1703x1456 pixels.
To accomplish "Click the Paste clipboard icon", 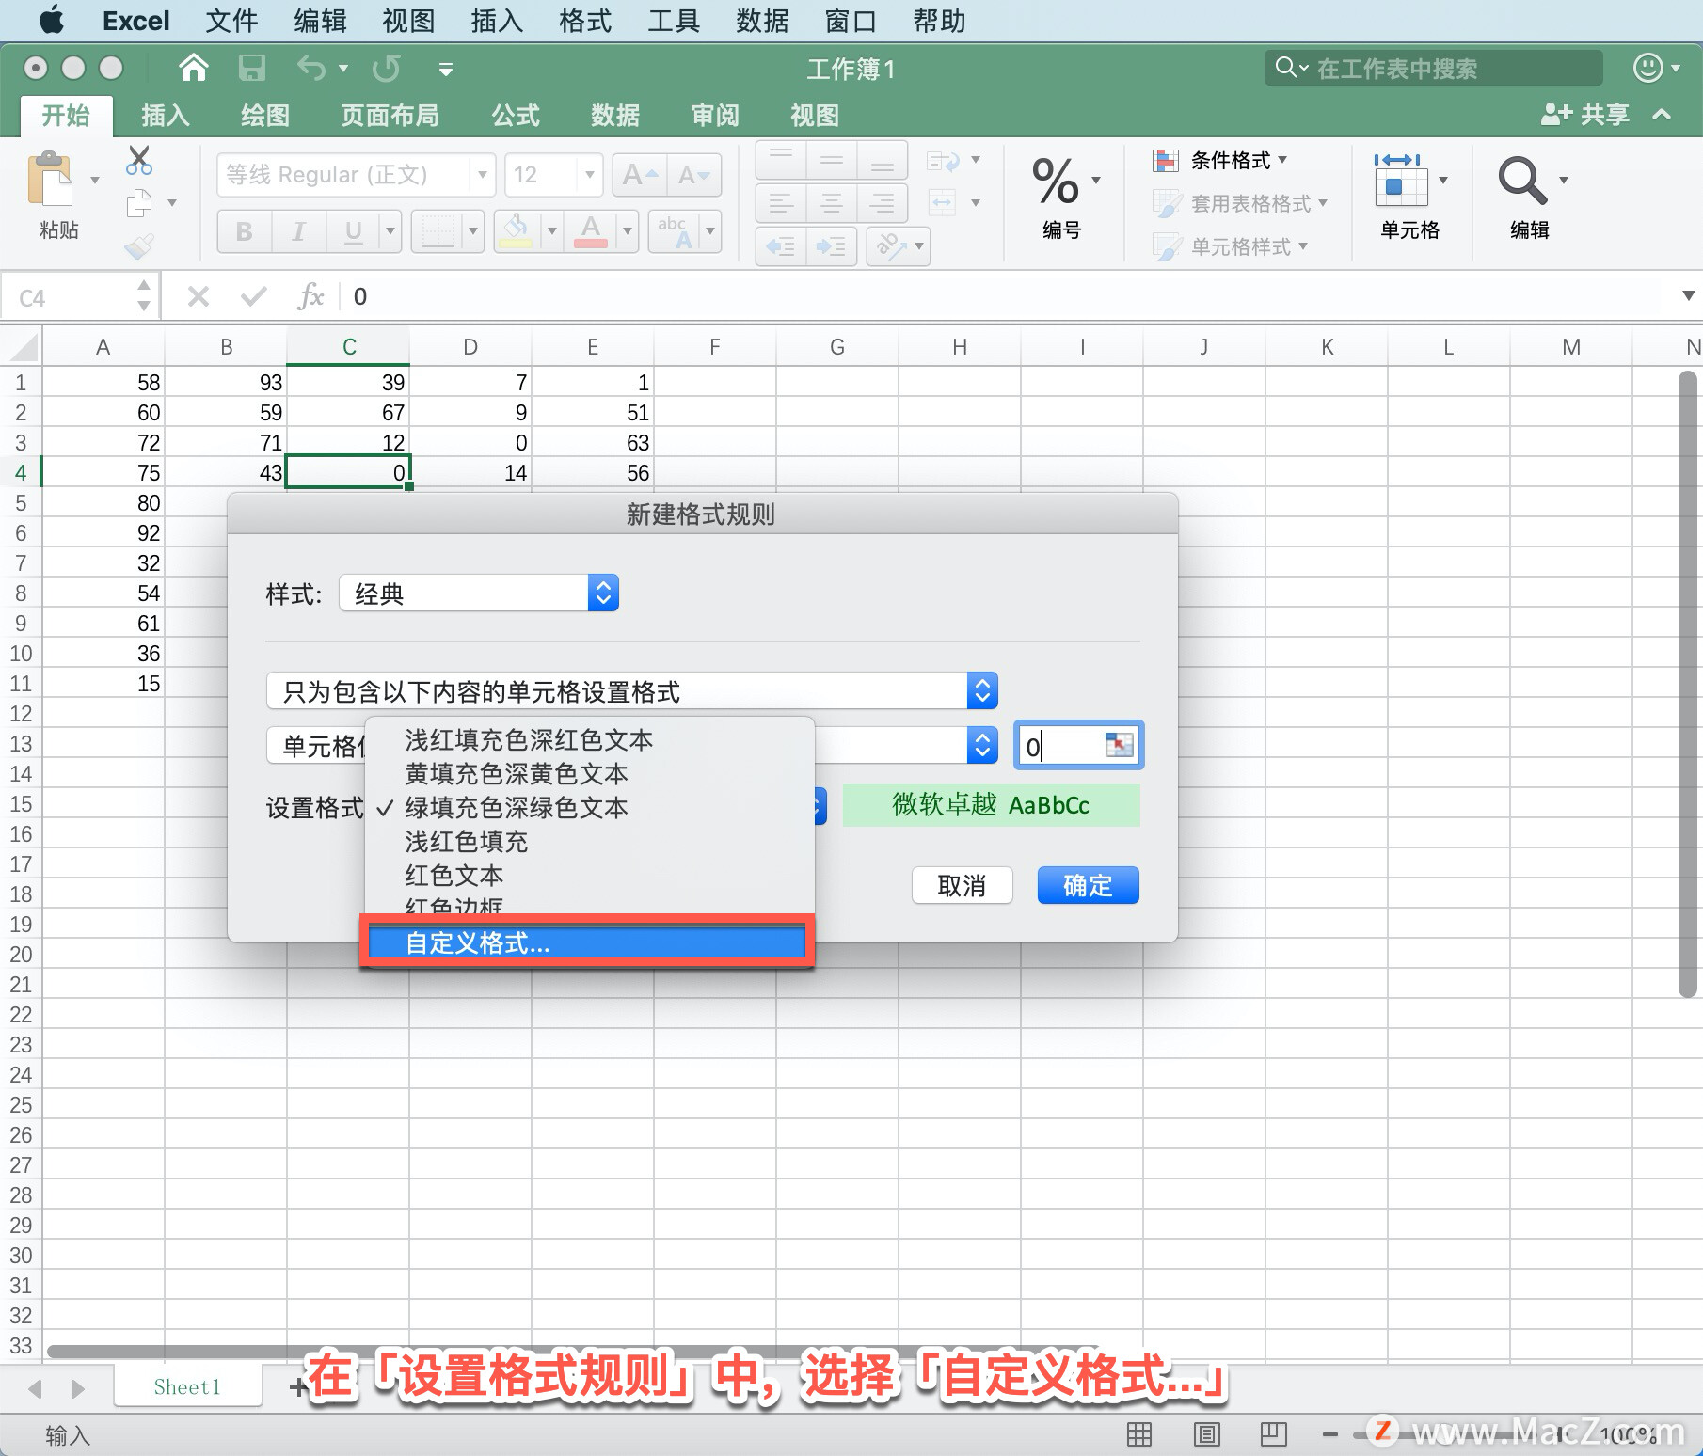I will 50,179.
